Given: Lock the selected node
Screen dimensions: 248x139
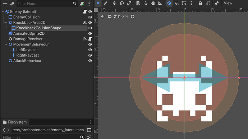Looking at the screenshot, I should tap(200, 3).
